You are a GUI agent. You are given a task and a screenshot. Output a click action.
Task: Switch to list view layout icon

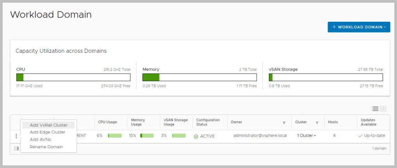tap(375, 109)
